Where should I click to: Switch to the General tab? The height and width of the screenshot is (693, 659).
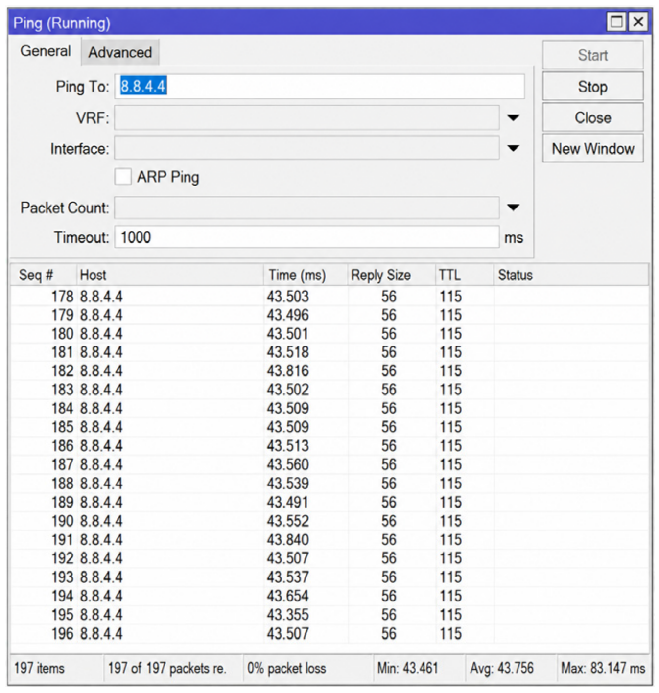coord(46,51)
